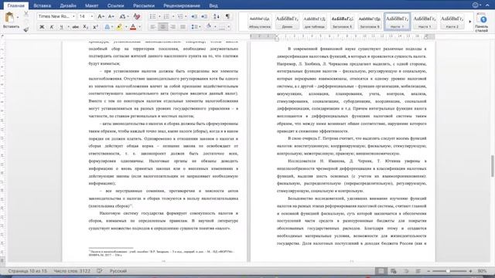Viewport: 495px width, 278px height.
Task: Click the Subscript X₂ icon
Action: point(86,27)
